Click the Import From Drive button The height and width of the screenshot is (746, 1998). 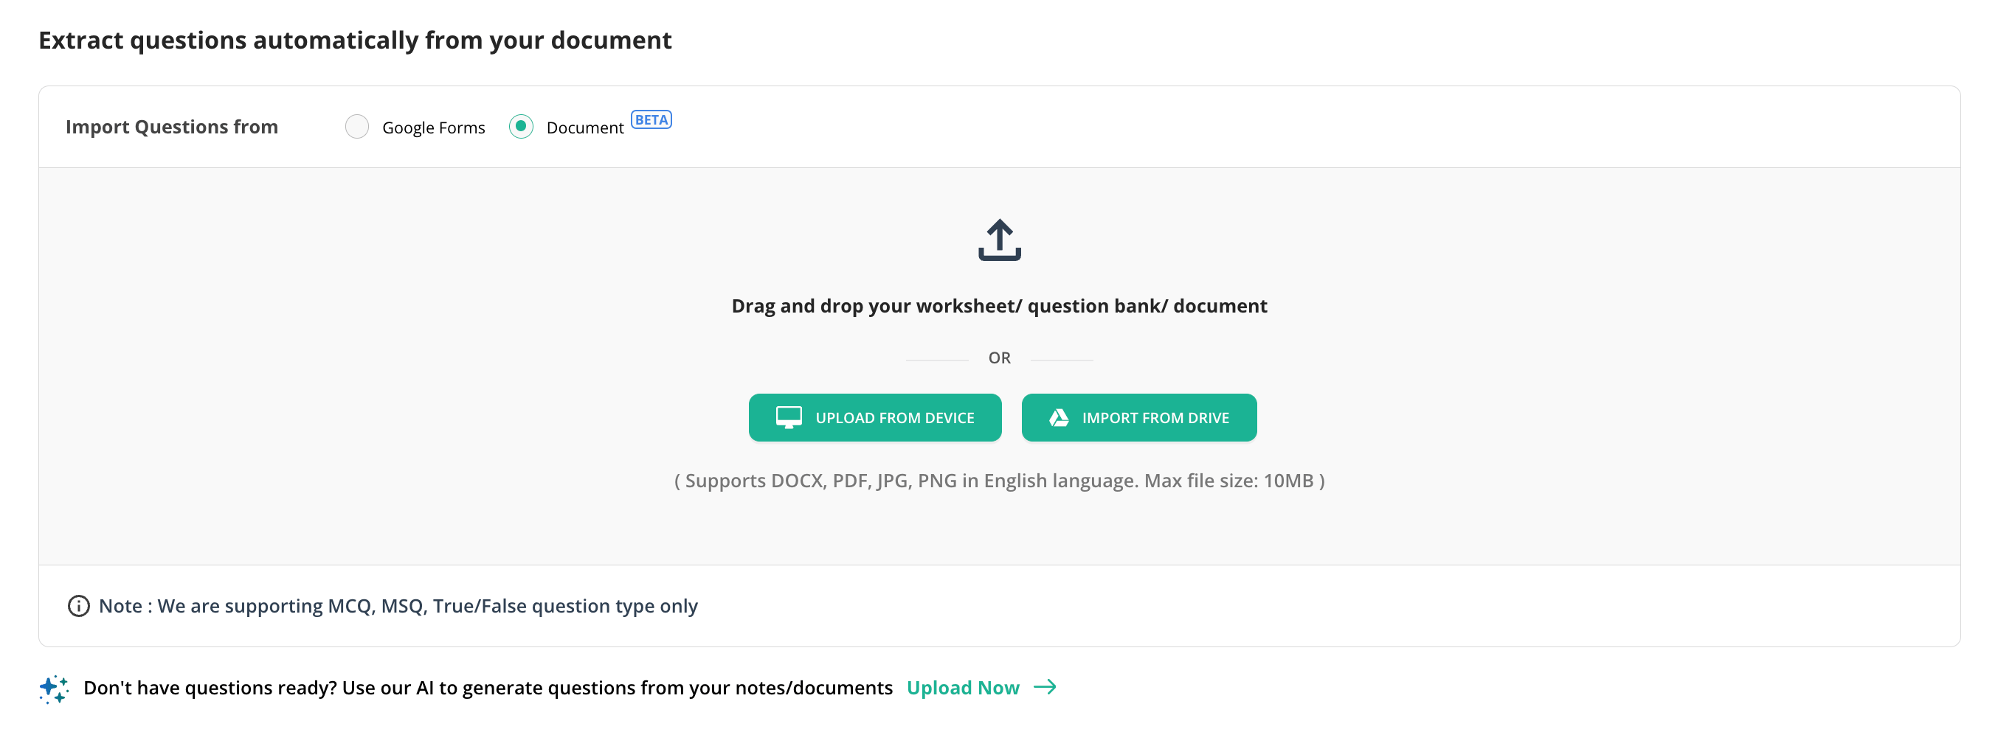click(1138, 417)
